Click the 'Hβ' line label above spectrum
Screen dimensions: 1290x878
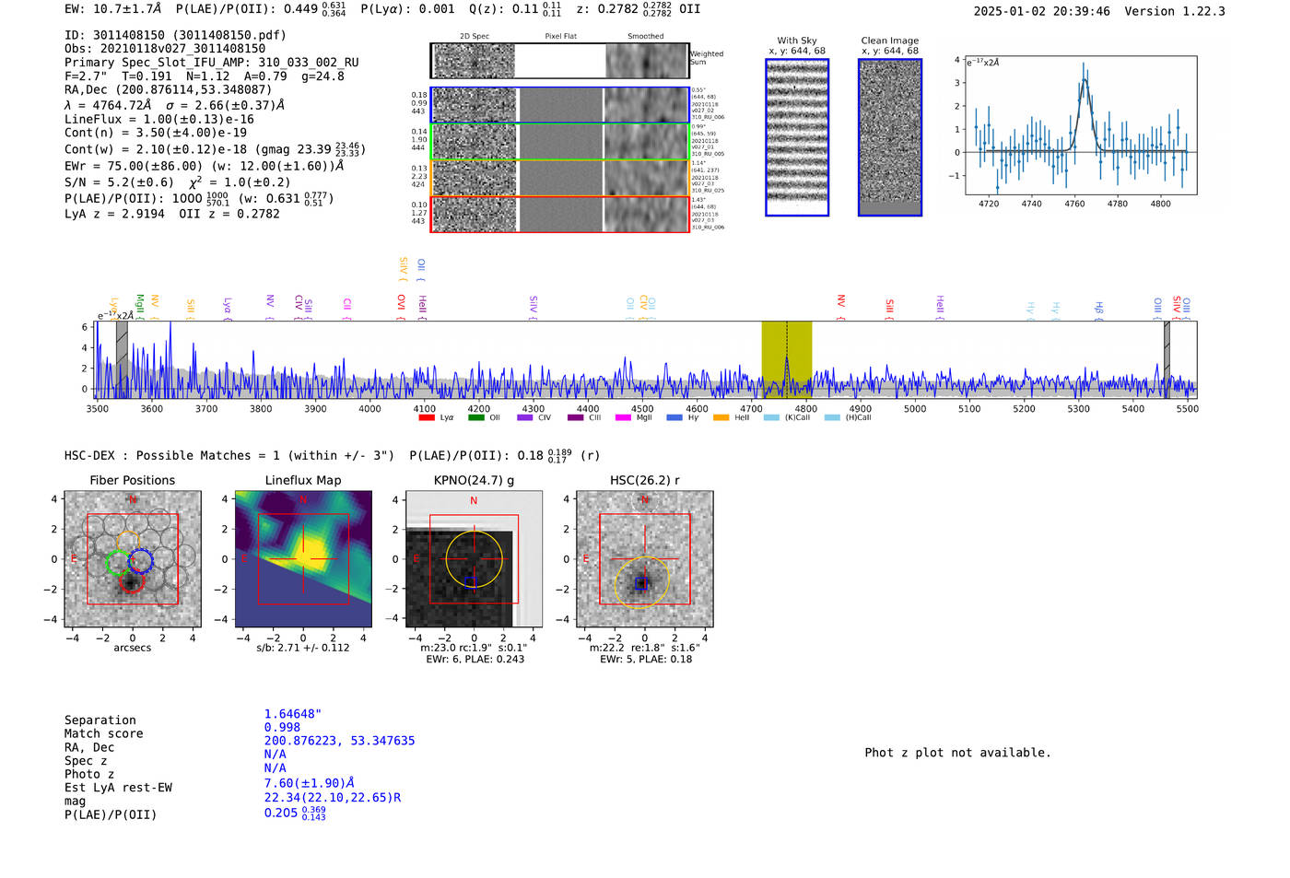coord(1099,307)
